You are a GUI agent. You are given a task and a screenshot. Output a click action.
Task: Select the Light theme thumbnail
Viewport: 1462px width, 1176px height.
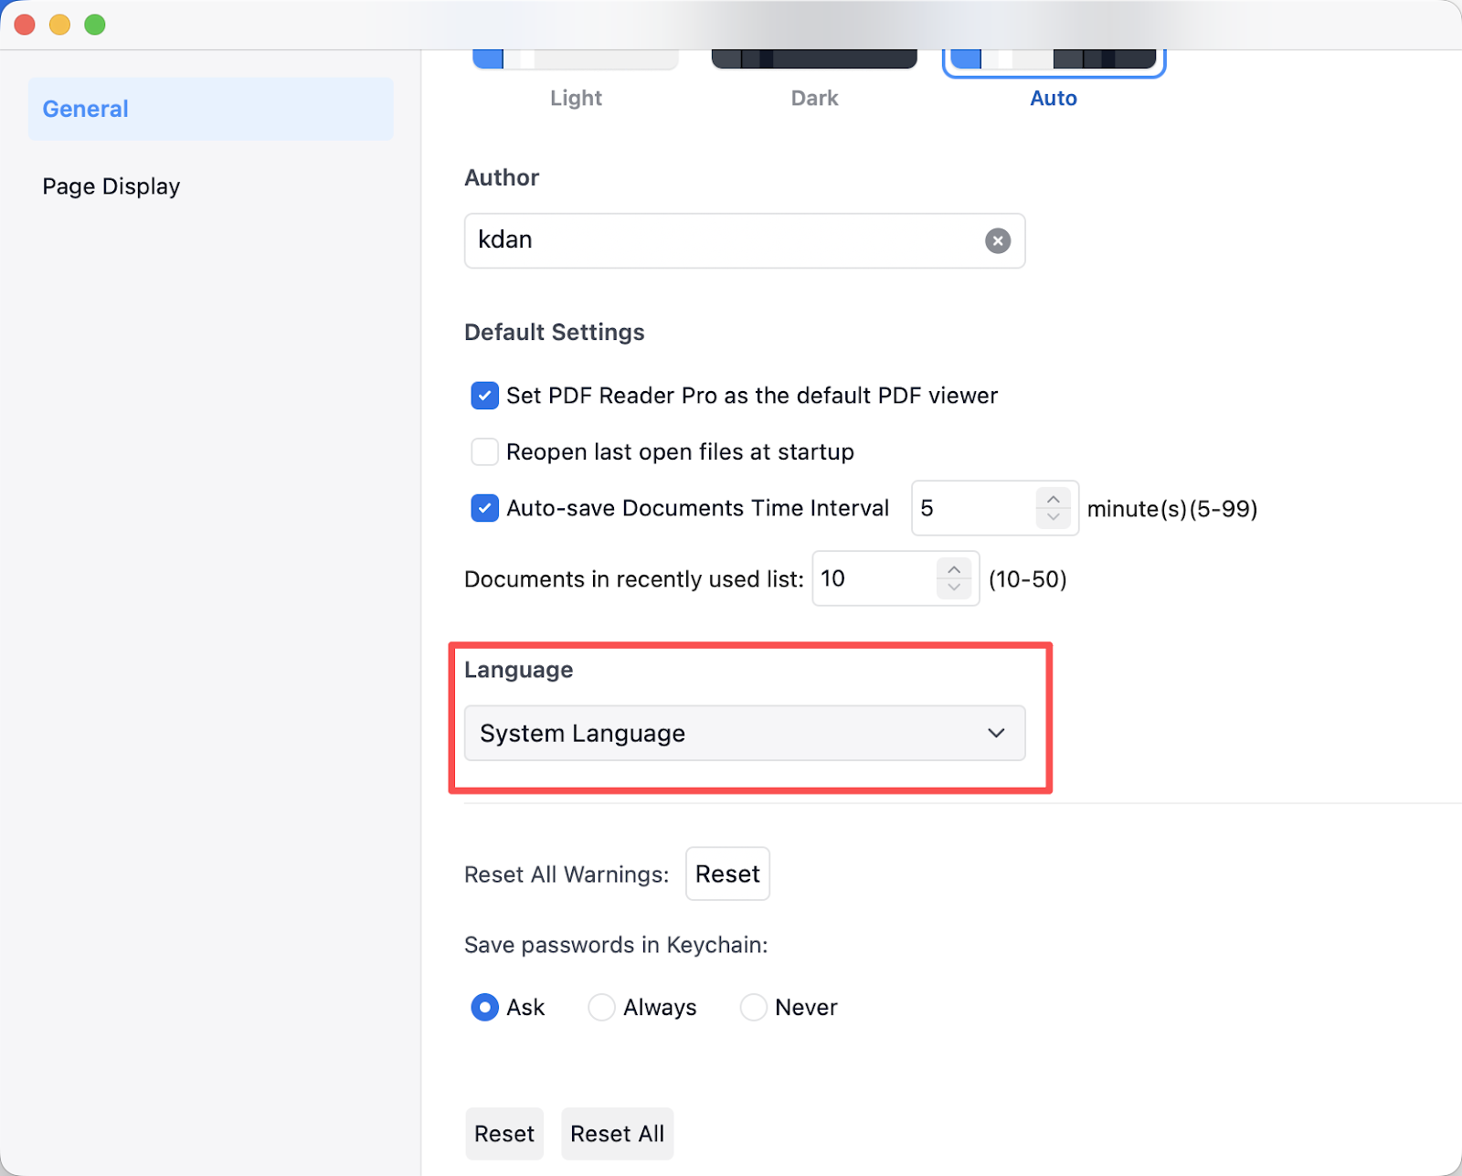[576, 62]
